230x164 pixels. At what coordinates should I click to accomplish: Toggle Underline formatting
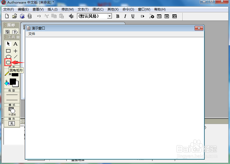133,16
